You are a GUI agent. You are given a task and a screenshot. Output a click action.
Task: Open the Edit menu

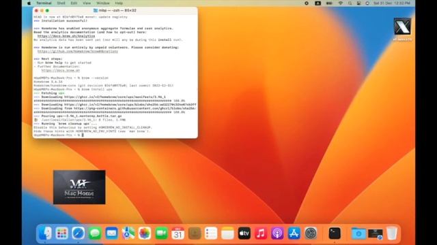[x=74, y=3]
